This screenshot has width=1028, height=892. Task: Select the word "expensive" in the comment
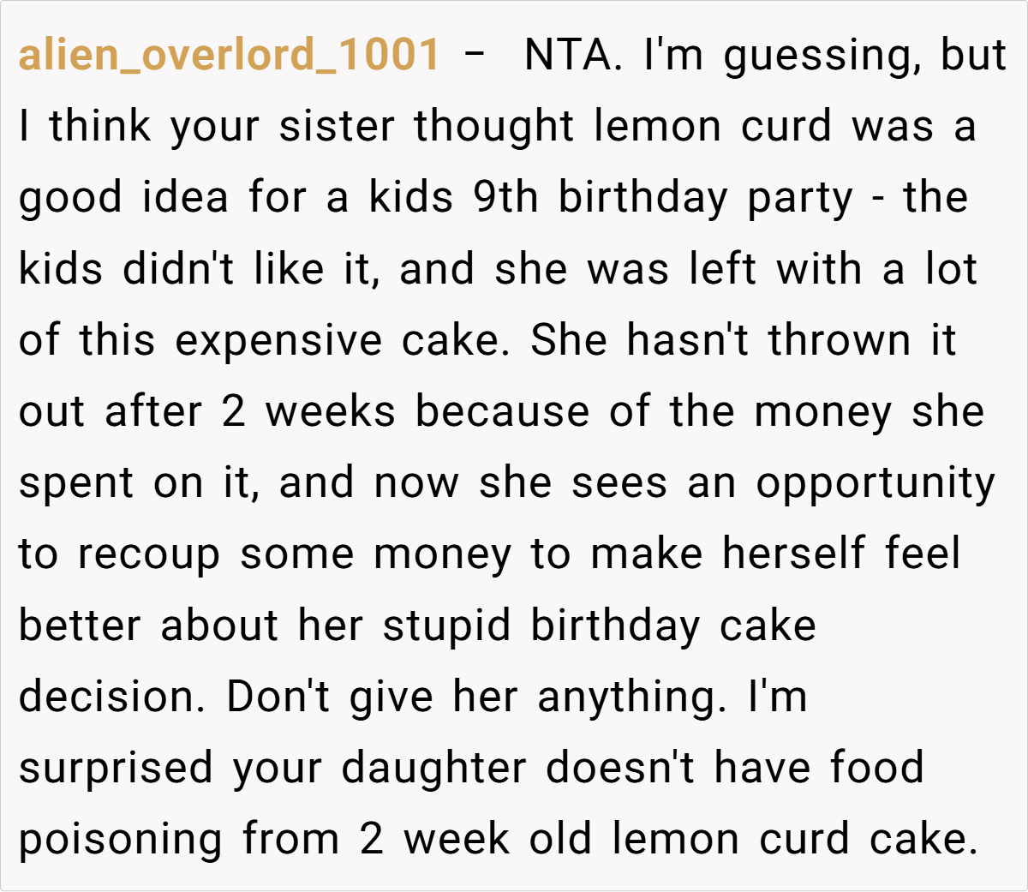[x=278, y=341]
